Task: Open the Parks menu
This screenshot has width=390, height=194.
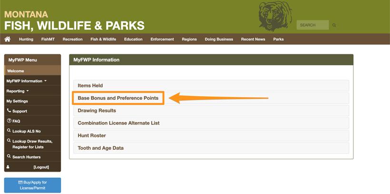Action: pyautogui.click(x=278, y=39)
